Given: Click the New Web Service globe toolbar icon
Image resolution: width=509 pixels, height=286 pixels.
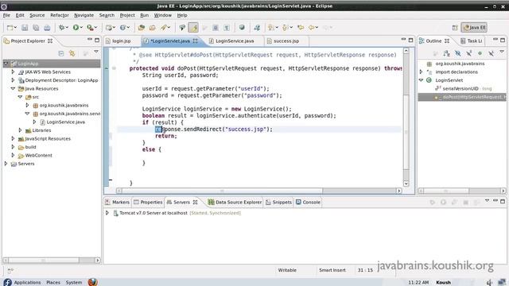Looking at the screenshot, I should (x=122, y=28).
